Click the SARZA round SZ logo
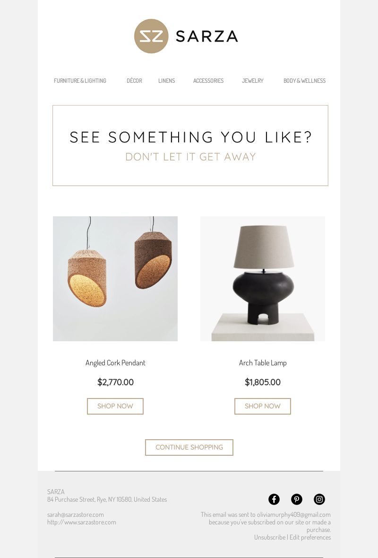 click(x=151, y=36)
